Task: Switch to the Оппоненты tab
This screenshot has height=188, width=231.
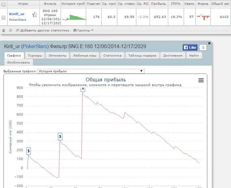Action: coord(57,56)
